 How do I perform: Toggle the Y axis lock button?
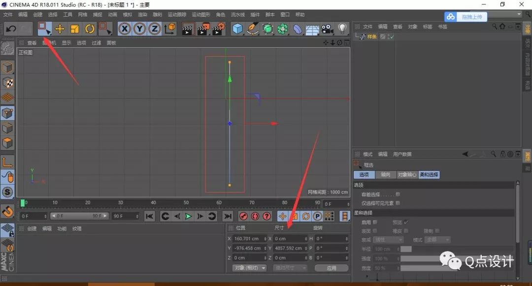[138, 29]
